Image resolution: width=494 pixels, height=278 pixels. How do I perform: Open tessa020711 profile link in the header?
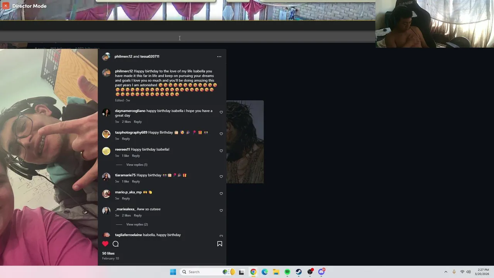(x=150, y=56)
